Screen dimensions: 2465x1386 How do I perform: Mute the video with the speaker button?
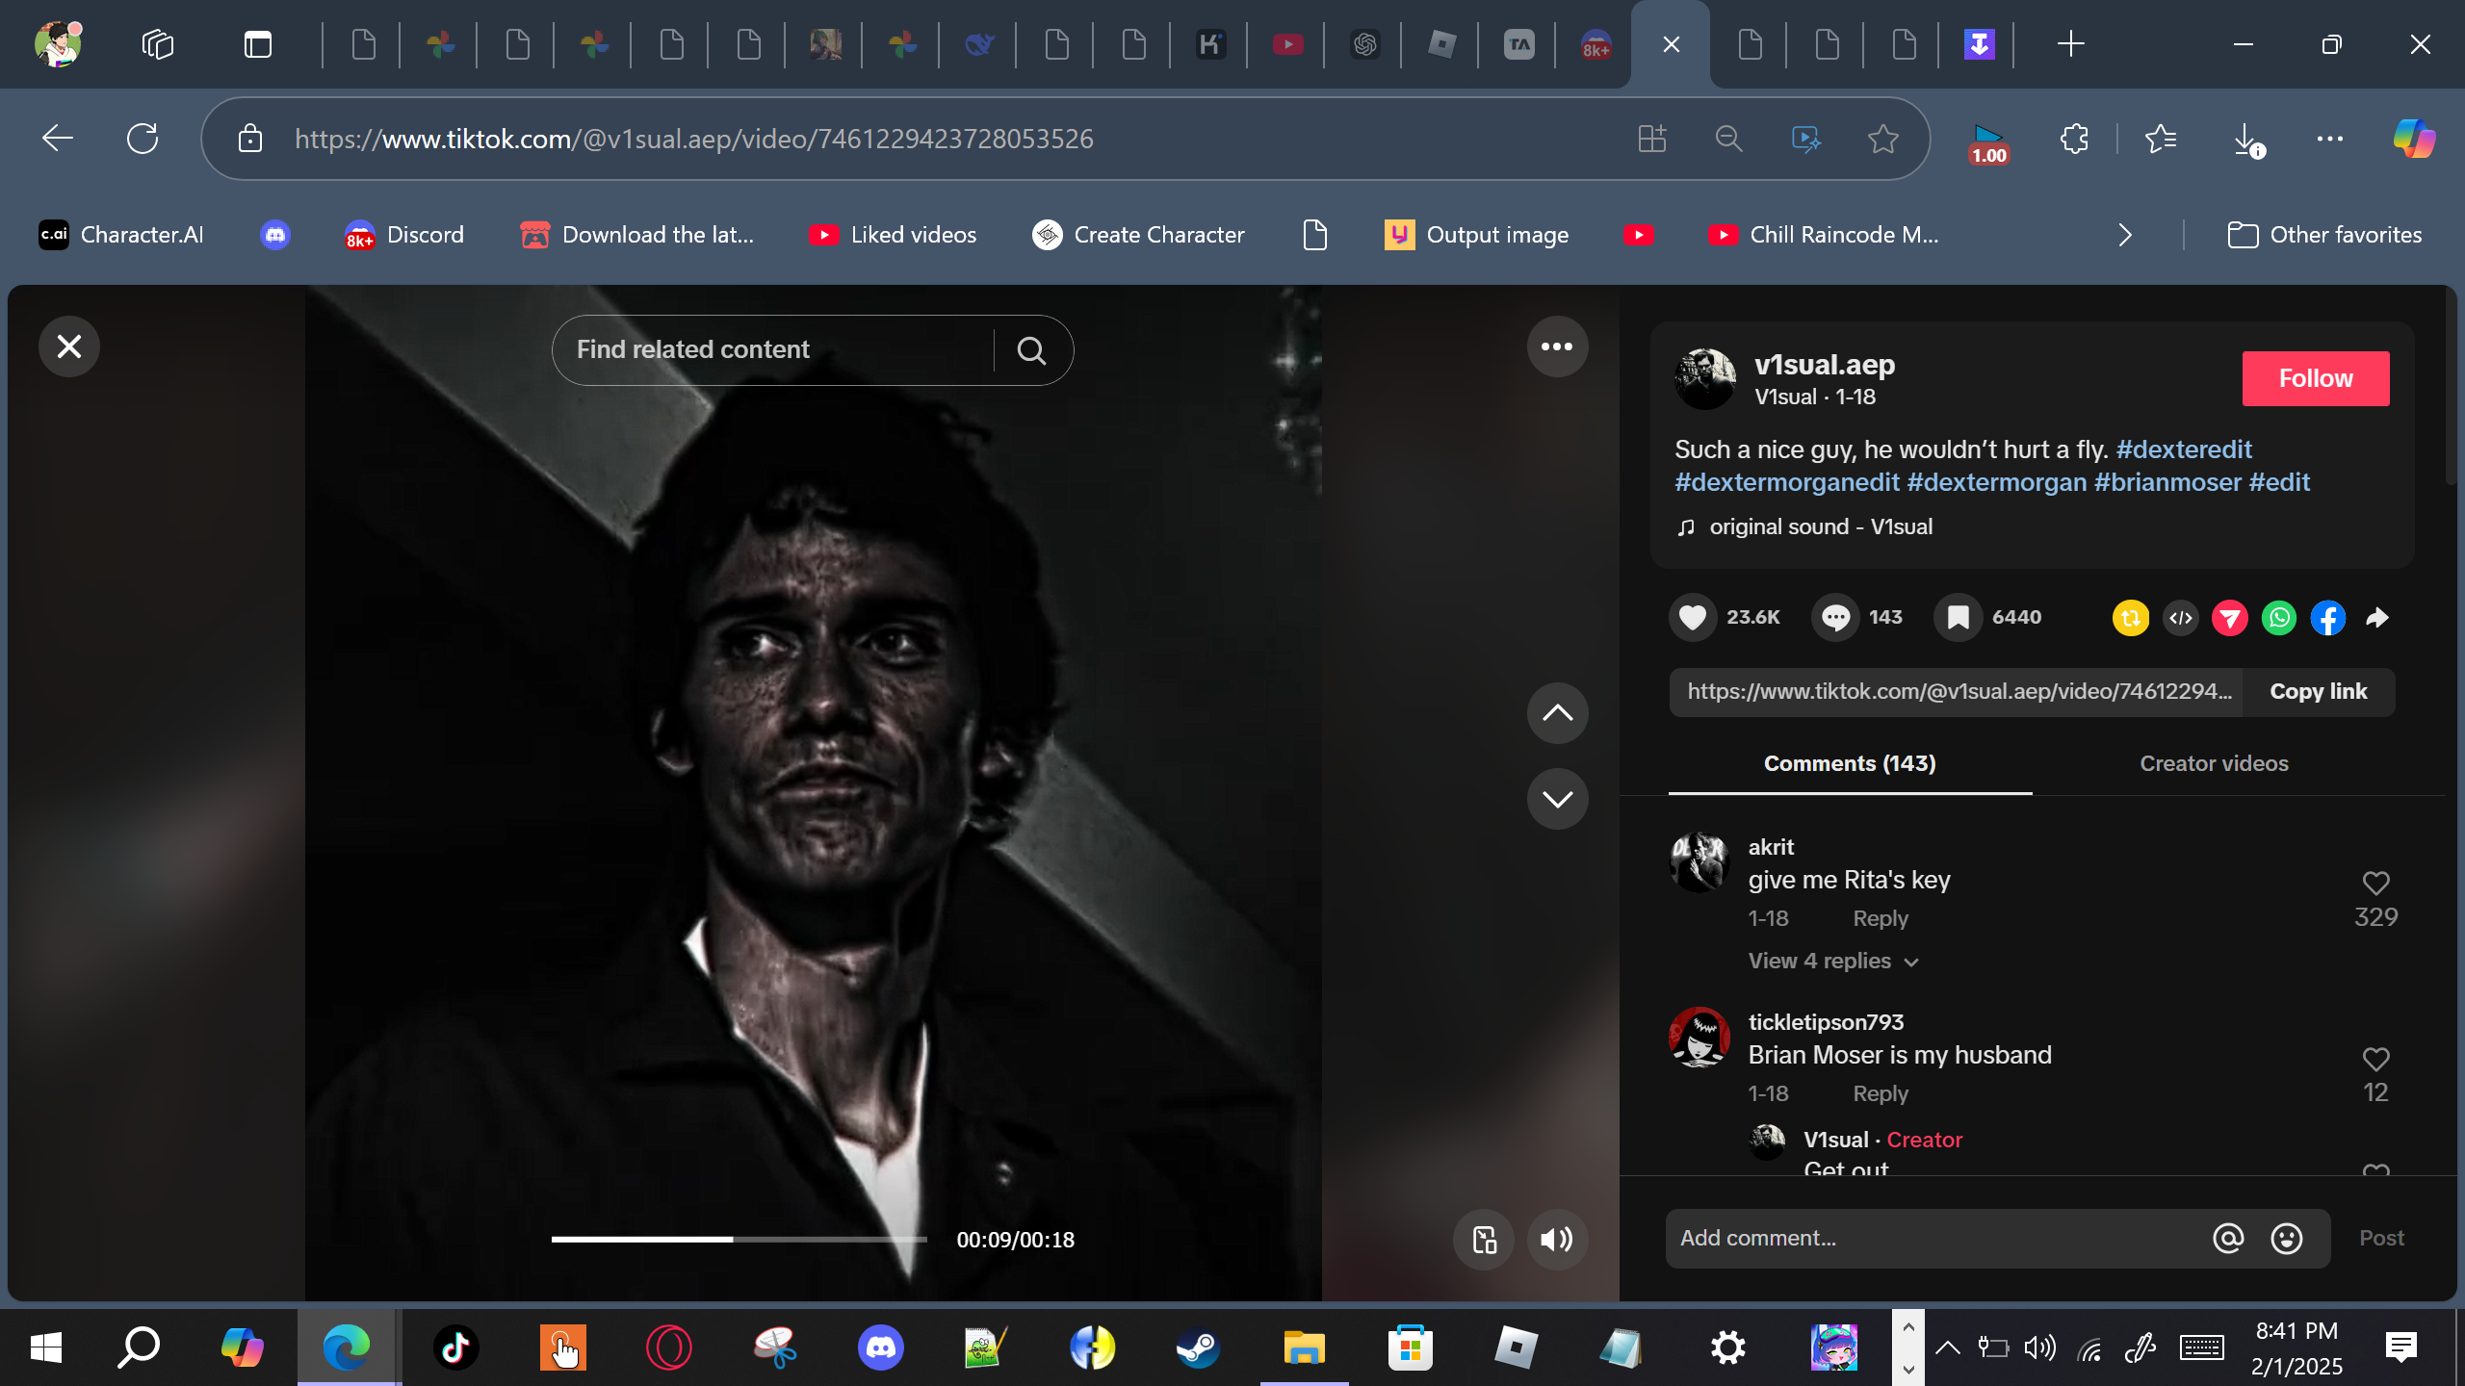(x=1556, y=1240)
